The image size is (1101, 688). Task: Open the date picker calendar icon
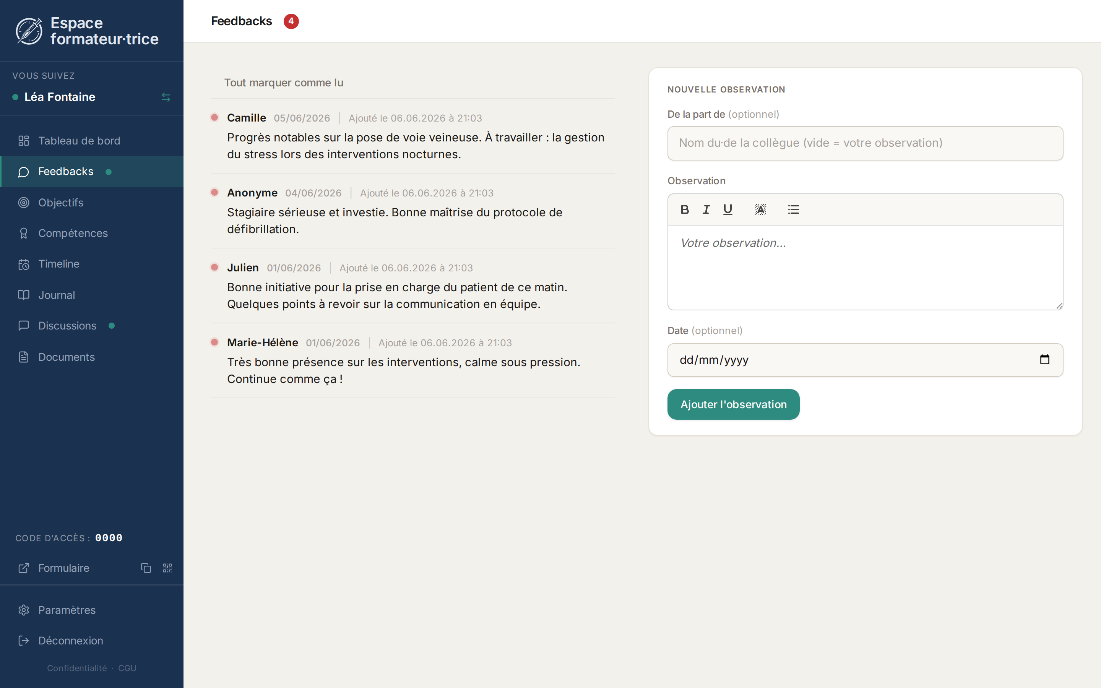pyautogui.click(x=1044, y=359)
